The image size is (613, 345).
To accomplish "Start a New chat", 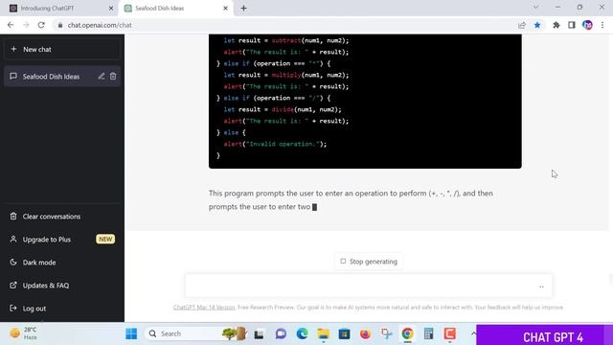I will click(x=62, y=50).
